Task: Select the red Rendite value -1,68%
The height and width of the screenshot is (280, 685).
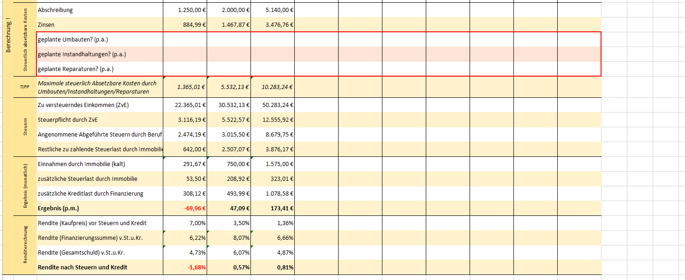Action: (x=196, y=267)
